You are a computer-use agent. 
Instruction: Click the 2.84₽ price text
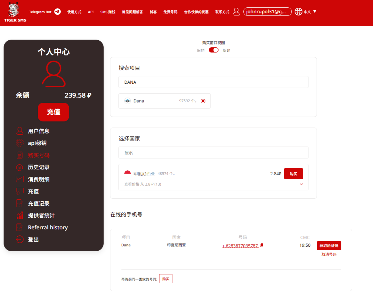tap(276, 174)
